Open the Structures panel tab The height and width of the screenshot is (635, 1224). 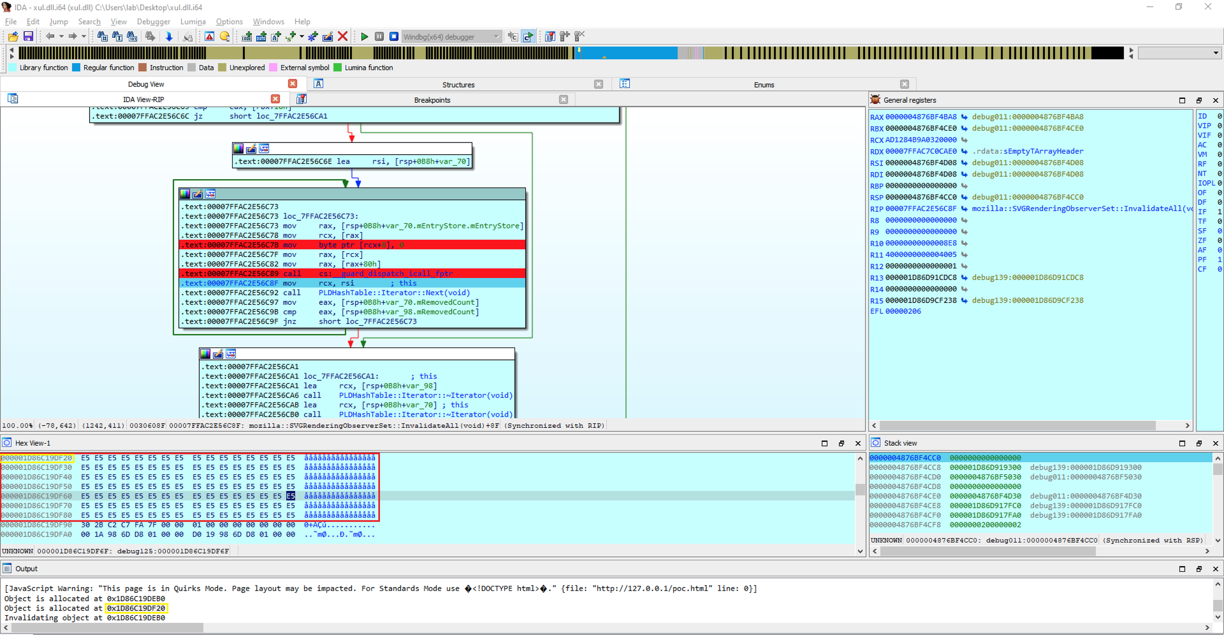458,84
